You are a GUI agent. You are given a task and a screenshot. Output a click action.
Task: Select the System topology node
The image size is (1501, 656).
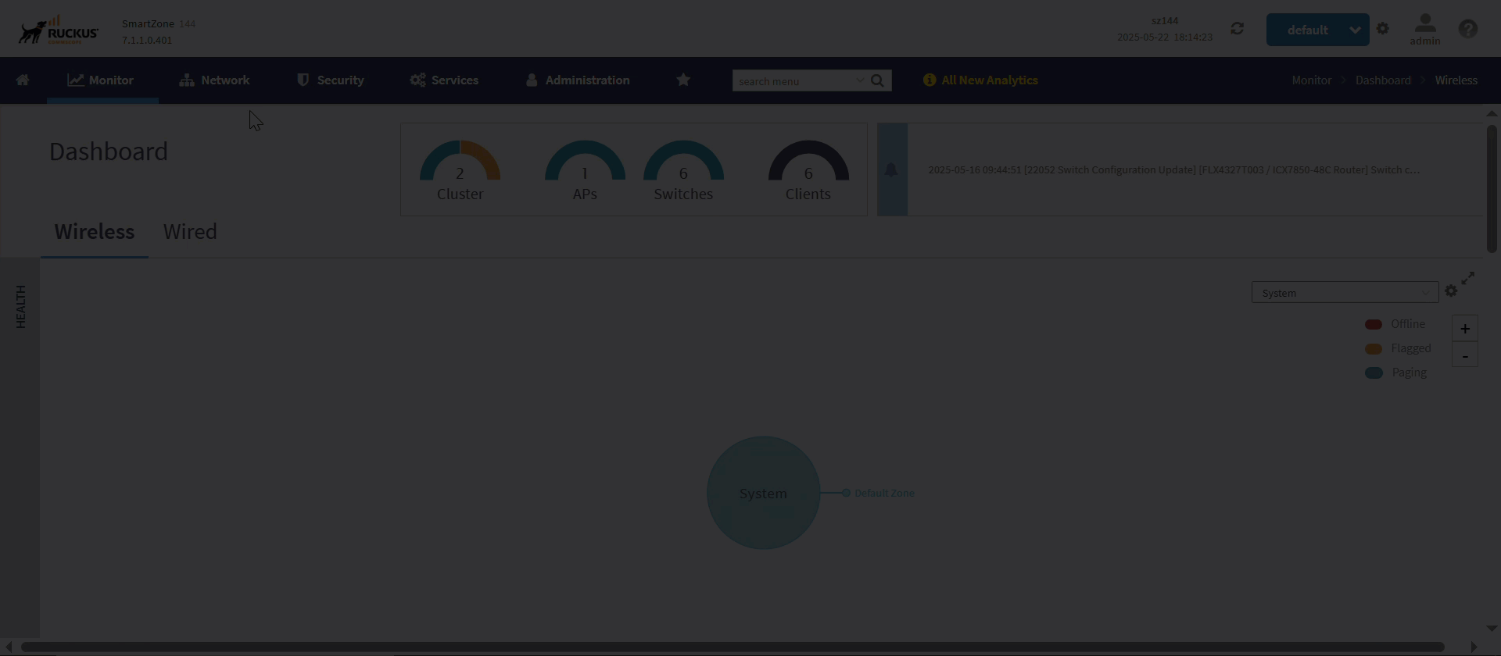click(x=763, y=493)
